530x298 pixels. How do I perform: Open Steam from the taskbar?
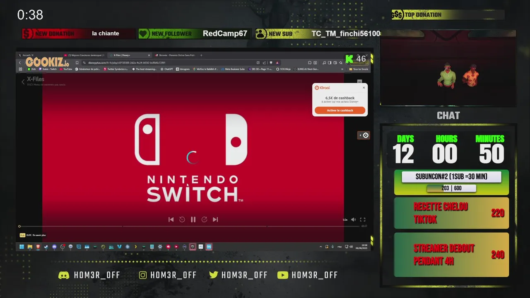click(x=46, y=247)
